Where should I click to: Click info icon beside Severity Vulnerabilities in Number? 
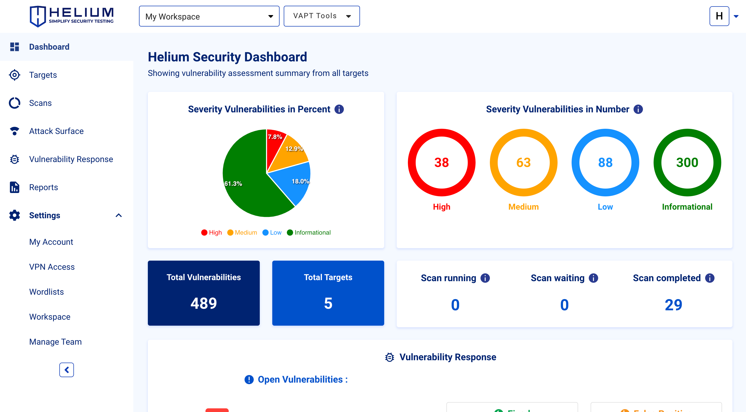click(638, 109)
